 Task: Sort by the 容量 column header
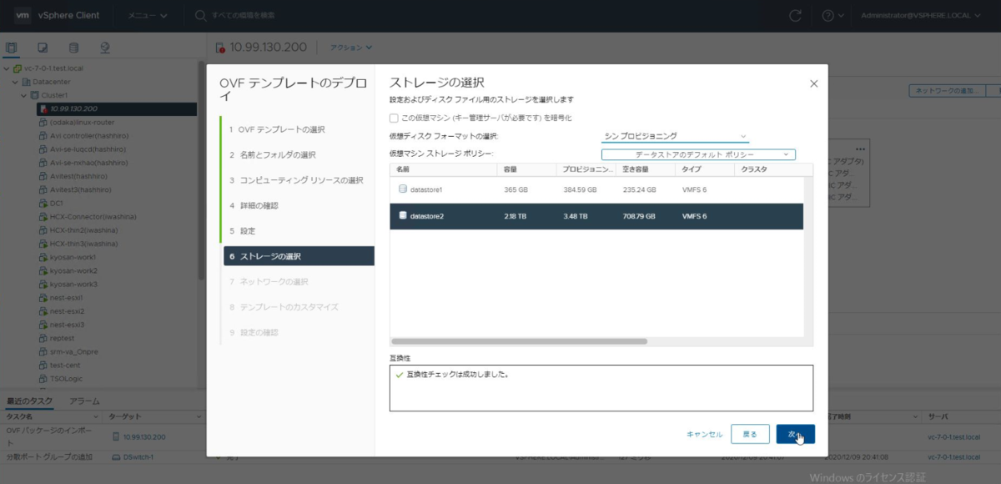[x=526, y=169]
